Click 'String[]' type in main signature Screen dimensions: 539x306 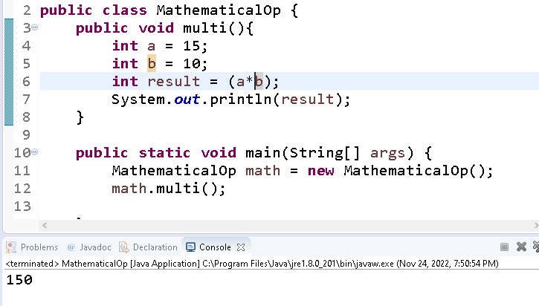coord(325,152)
